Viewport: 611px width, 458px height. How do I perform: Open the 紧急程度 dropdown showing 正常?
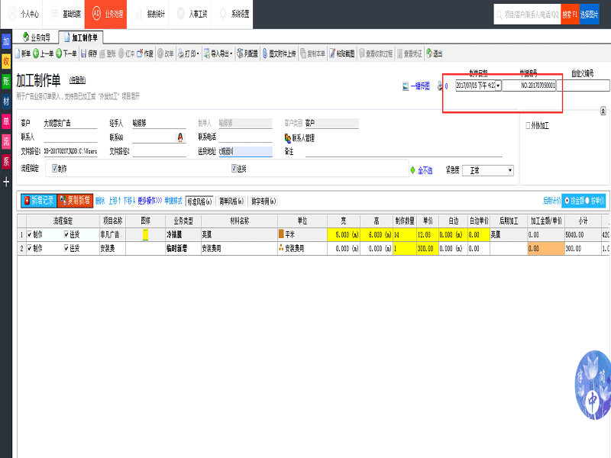tap(510, 170)
